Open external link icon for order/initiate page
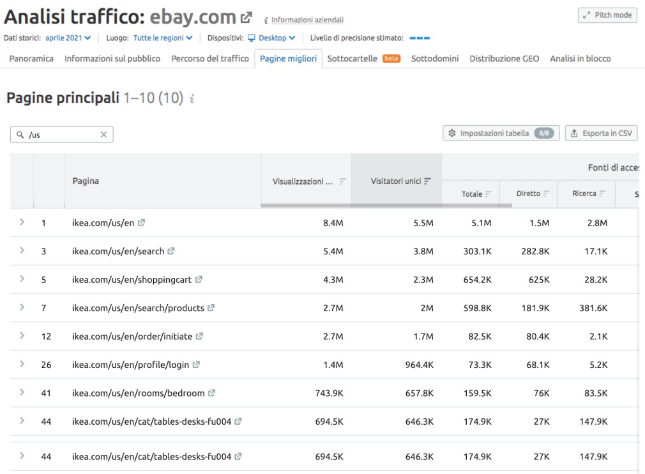The image size is (645, 474). pos(199,336)
